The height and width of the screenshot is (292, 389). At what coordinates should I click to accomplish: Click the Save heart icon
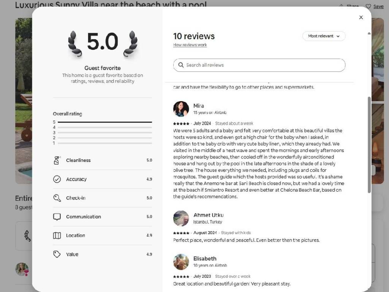368,6
